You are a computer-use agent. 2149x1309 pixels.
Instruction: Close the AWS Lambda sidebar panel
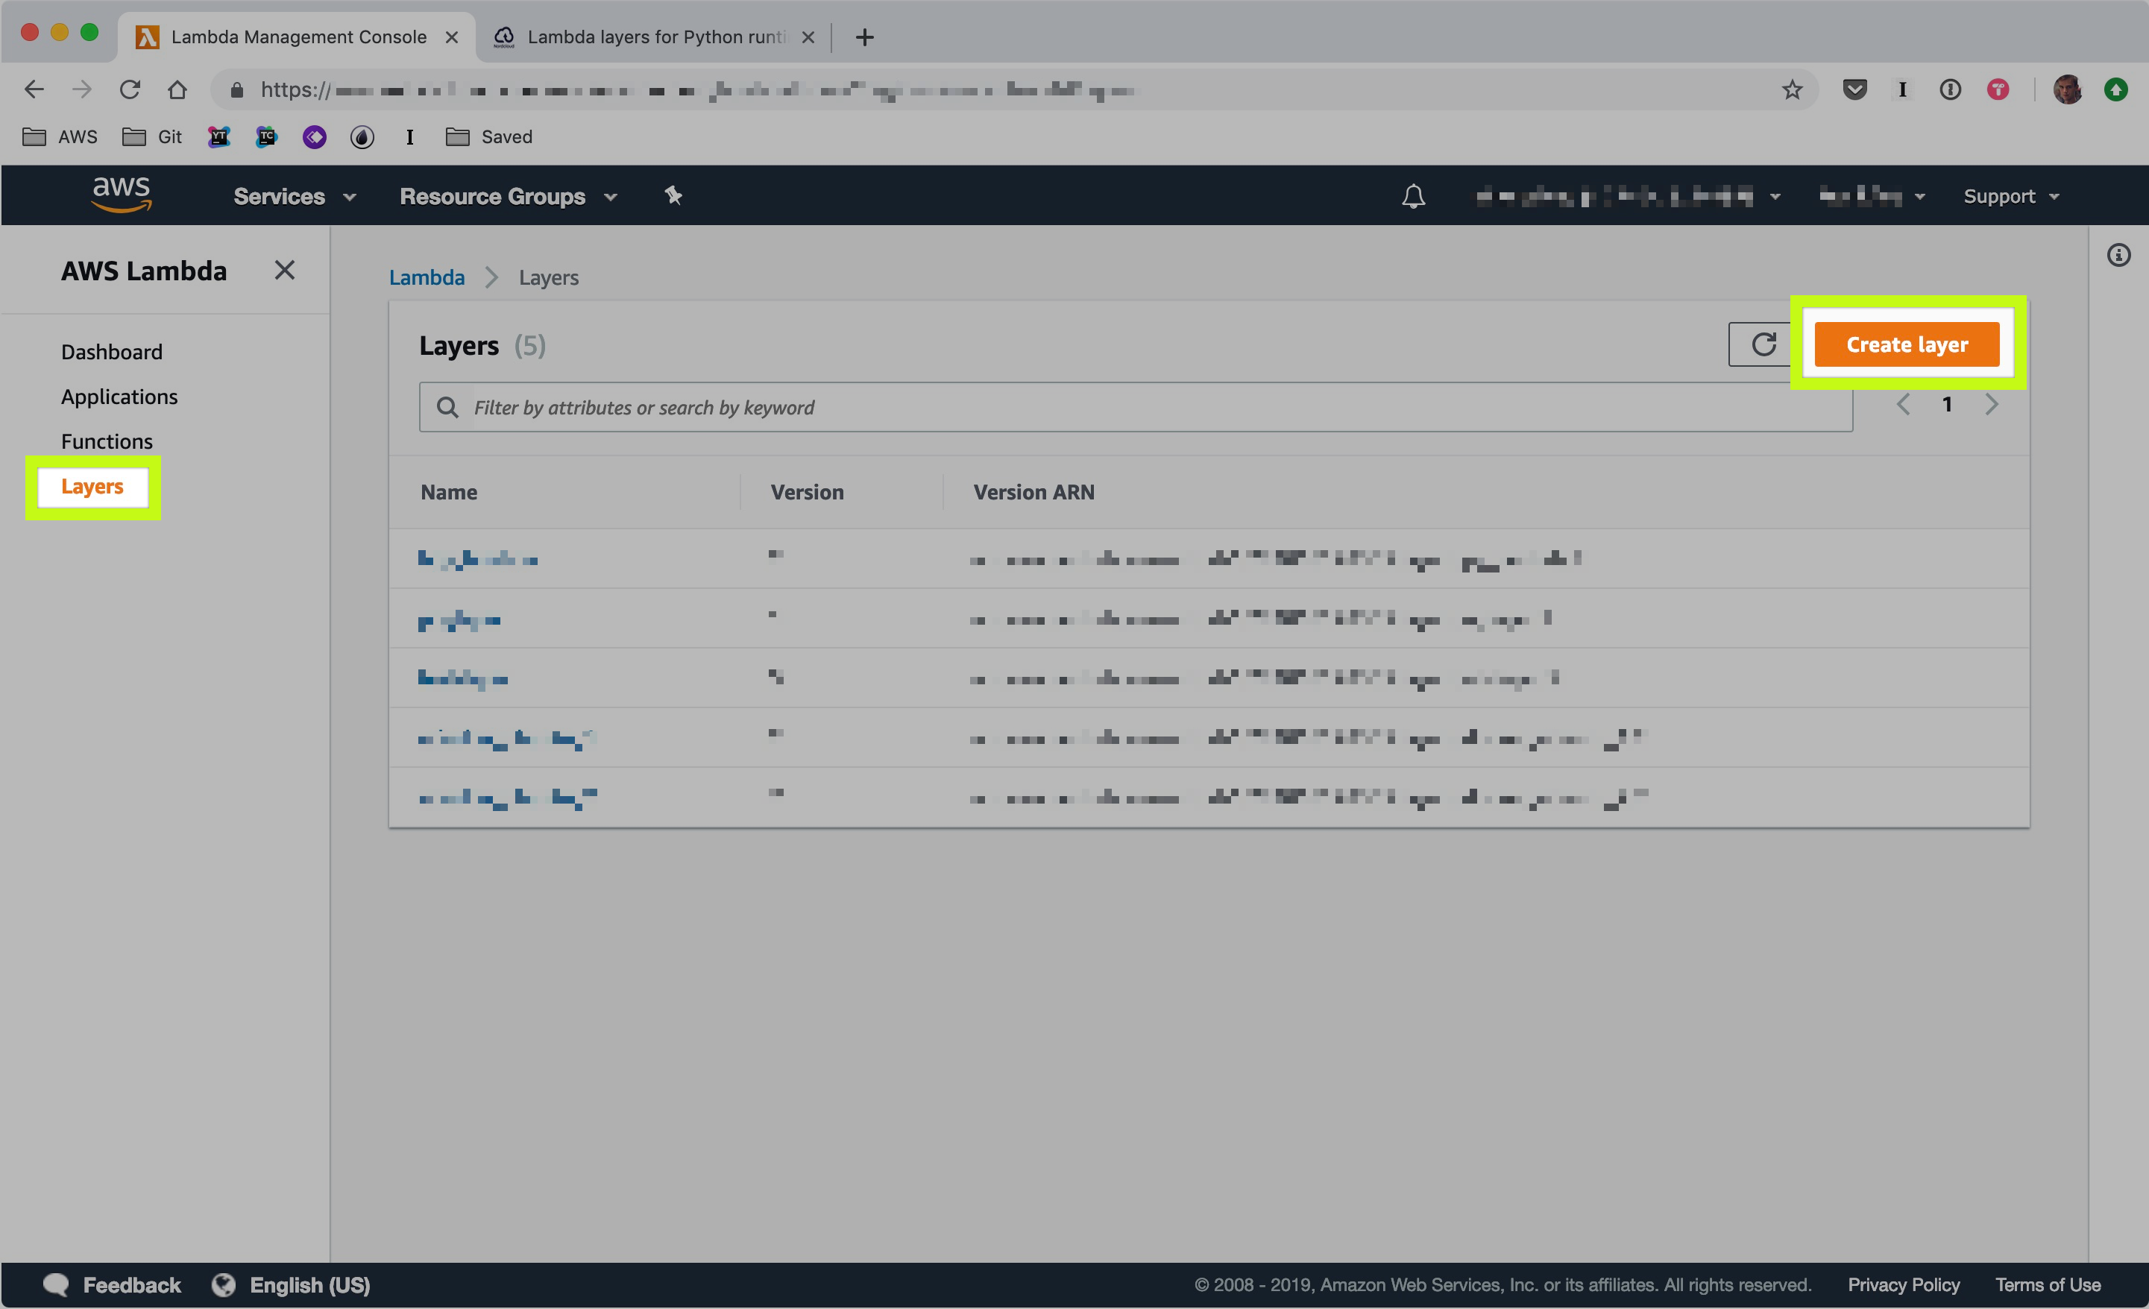pyautogui.click(x=284, y=271)
